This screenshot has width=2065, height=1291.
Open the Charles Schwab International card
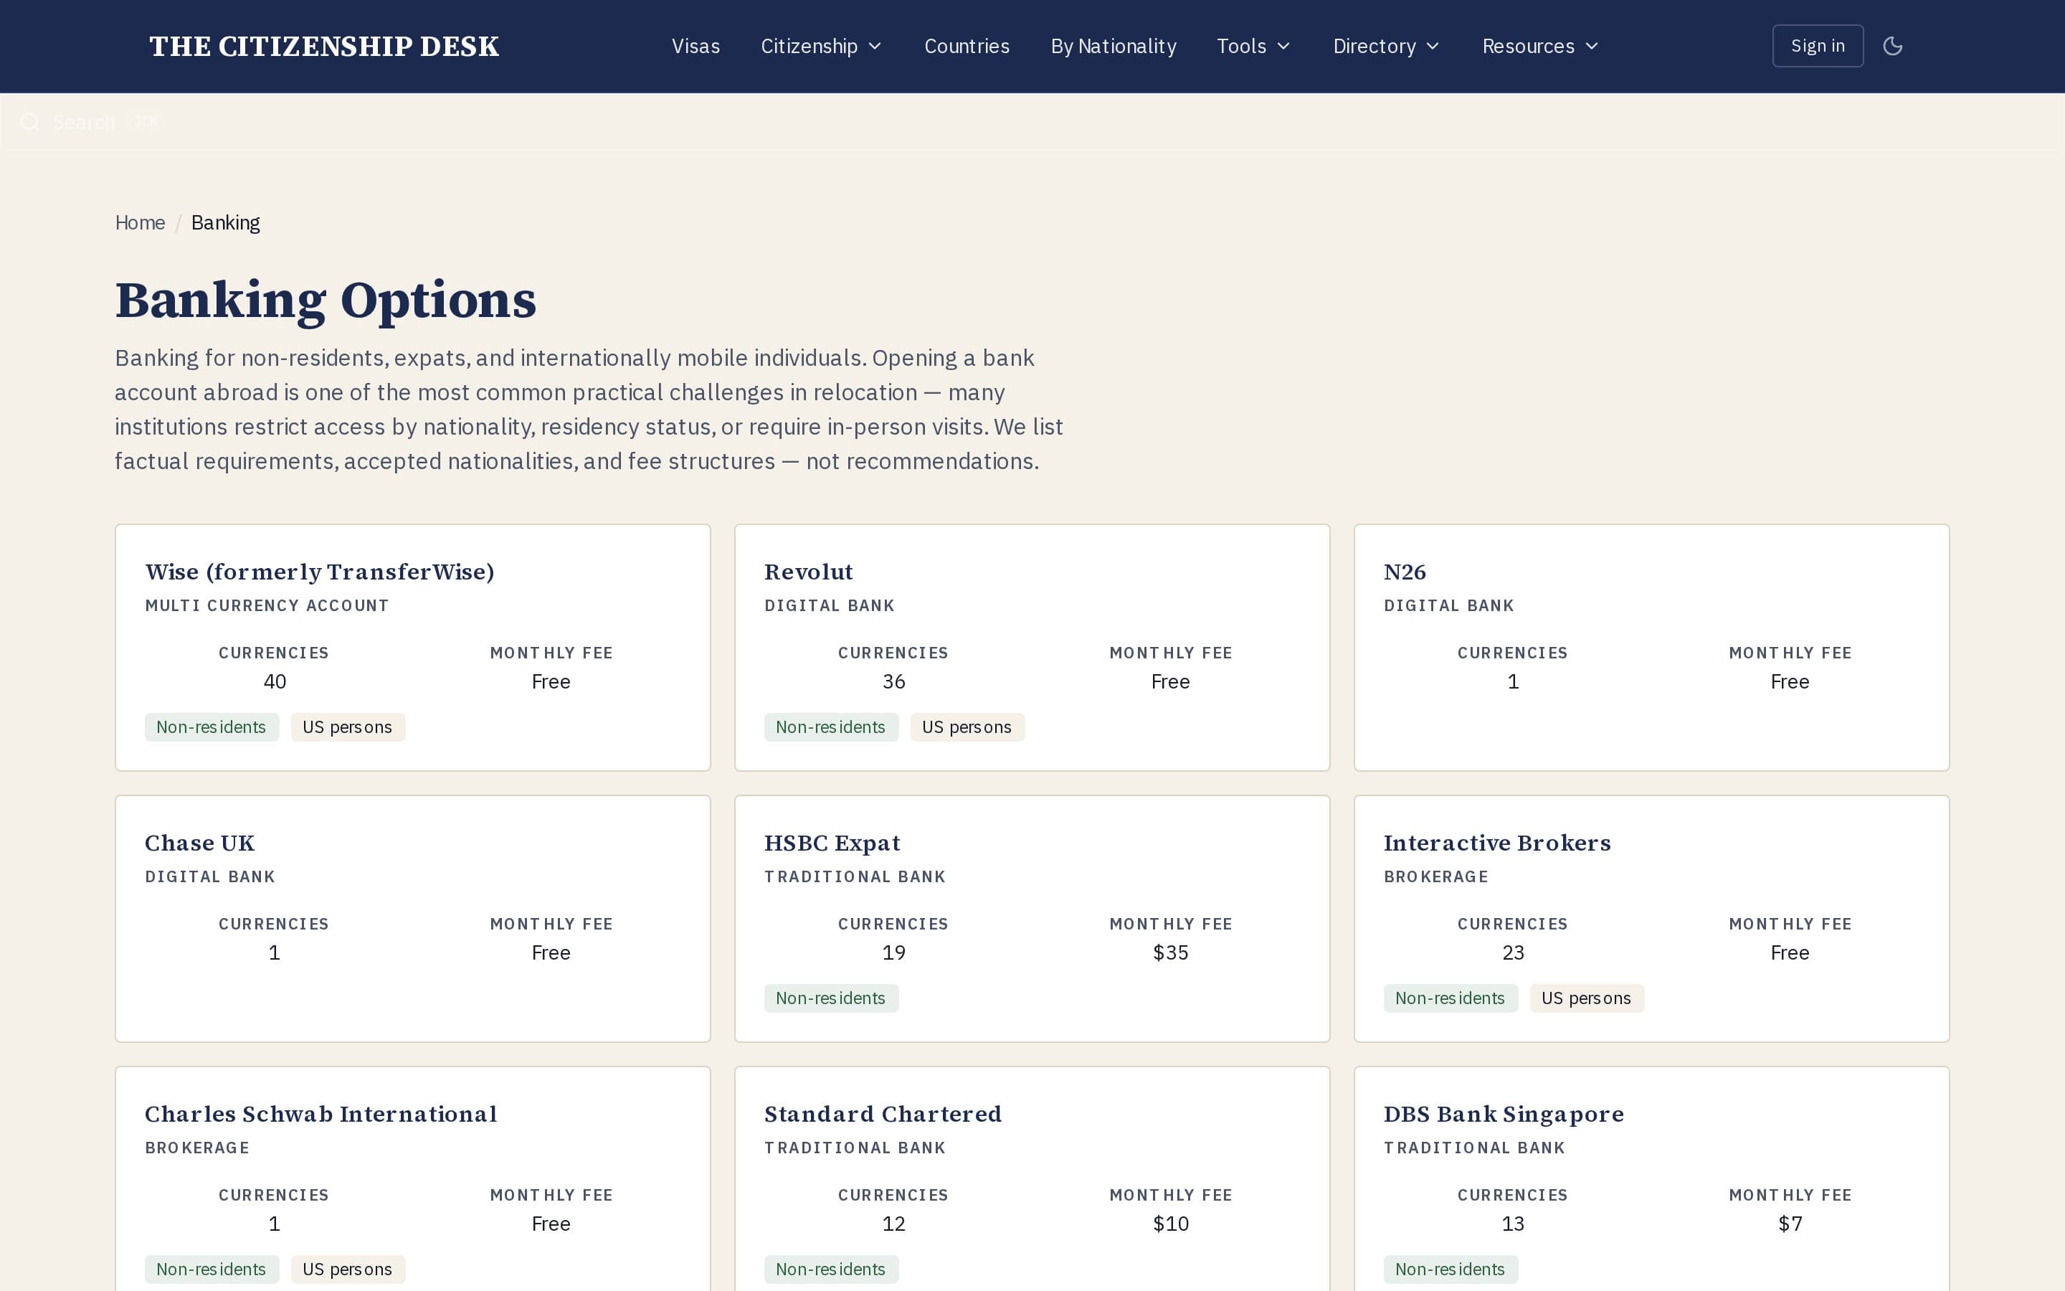413,1178
